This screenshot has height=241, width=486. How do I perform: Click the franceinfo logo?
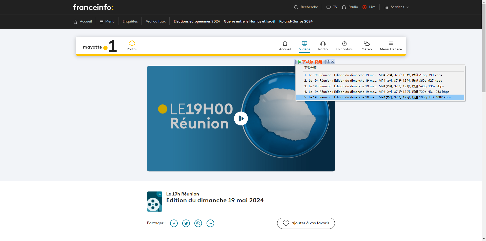93,7
